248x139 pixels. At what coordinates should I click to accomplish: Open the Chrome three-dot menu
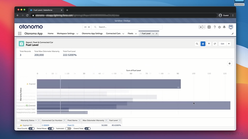pyautogui.click(x=233, y=15)
